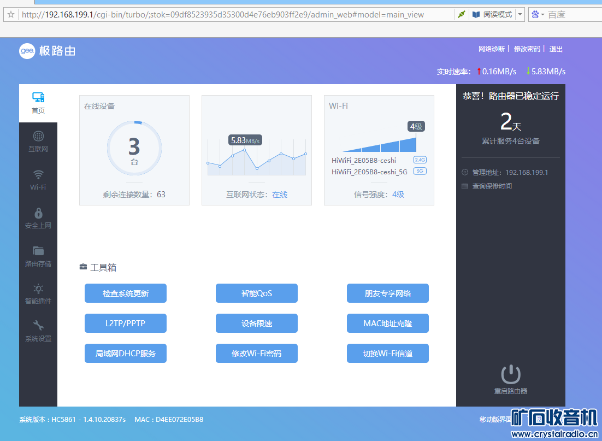
Task: Open the 互联网 globe icon in sidebar
Action: [38, 137]
